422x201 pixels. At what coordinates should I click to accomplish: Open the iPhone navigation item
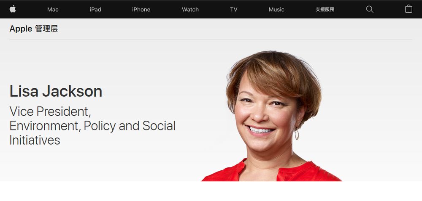[x=141, y=9]
